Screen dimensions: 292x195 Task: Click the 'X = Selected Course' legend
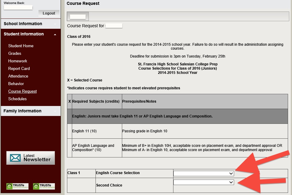[85, 80]
